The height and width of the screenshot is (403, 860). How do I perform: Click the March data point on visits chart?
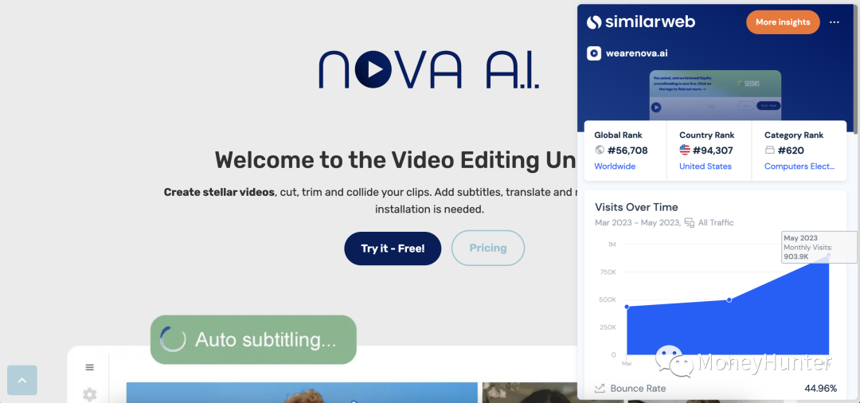pos(627,307)
